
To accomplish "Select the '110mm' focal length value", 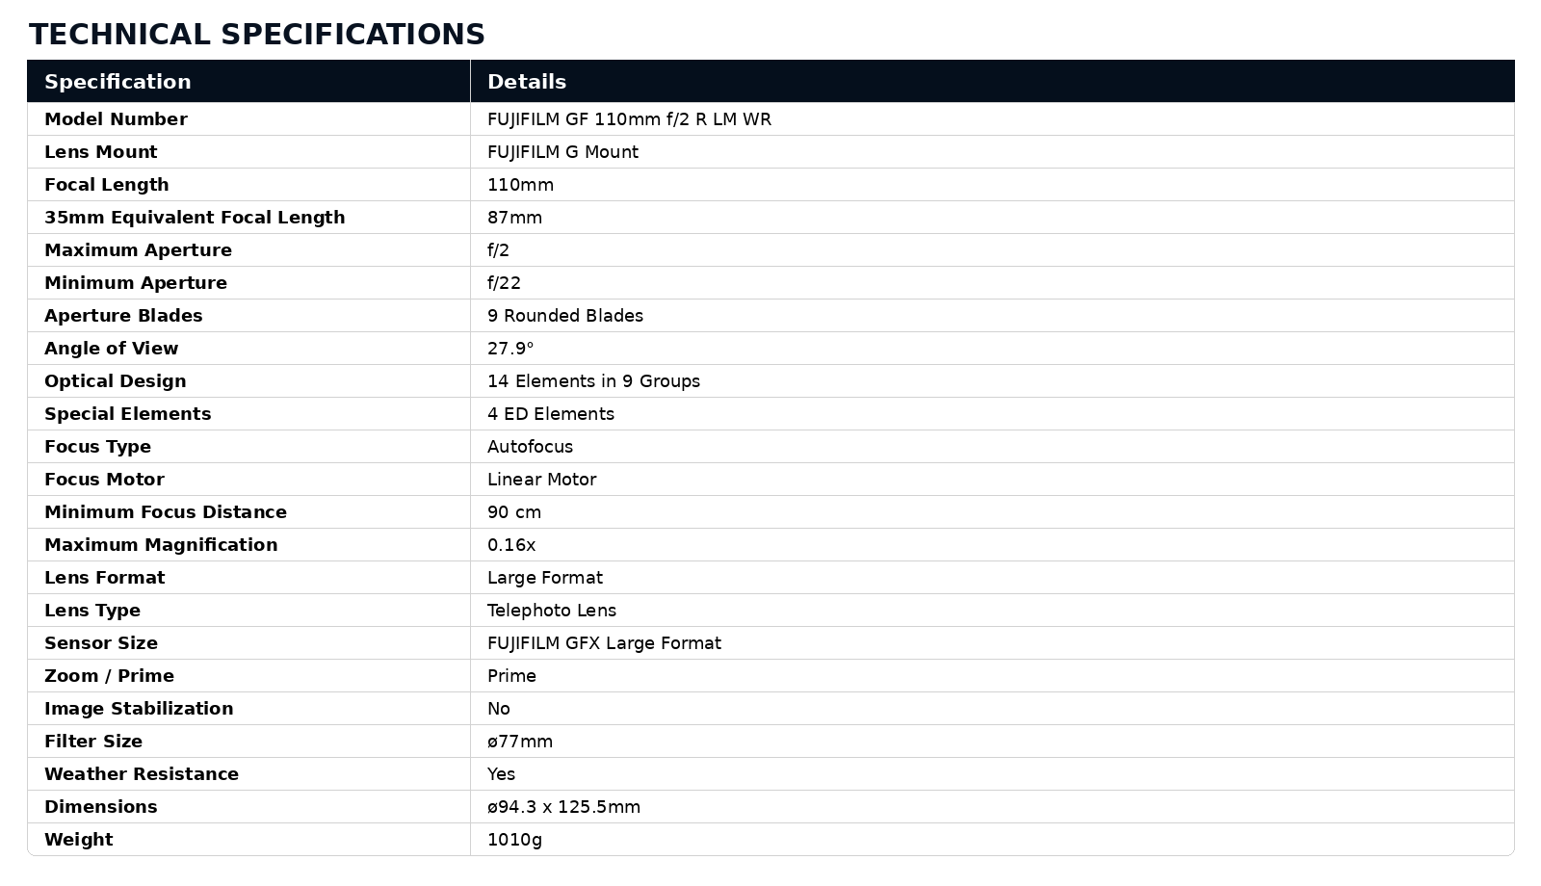I will pyautogui.click(x=520, y=185).
